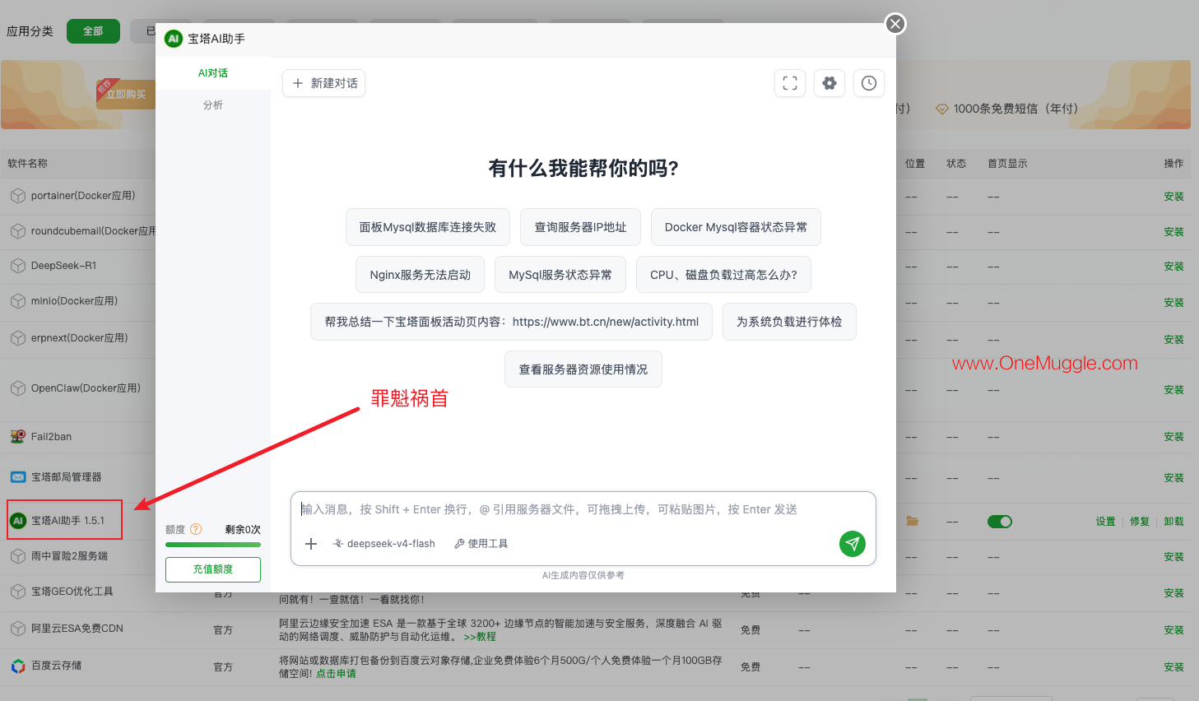Open the 使用工具 tool selector
The height and width of the screenshot is (701, 1199).
481,544
